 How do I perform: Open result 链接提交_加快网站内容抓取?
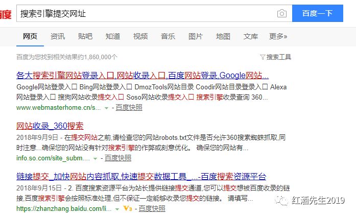[141, 177]
